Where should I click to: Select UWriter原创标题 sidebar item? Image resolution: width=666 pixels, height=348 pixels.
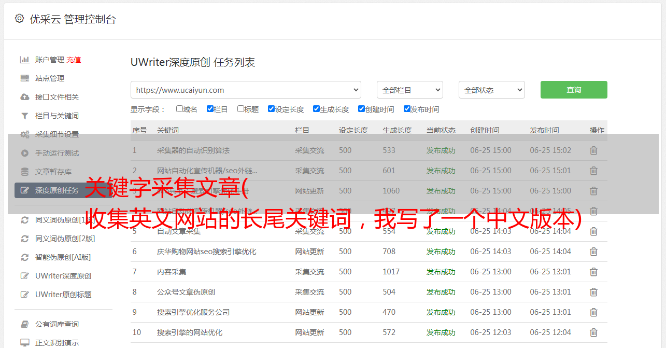[x=63, y=295]
